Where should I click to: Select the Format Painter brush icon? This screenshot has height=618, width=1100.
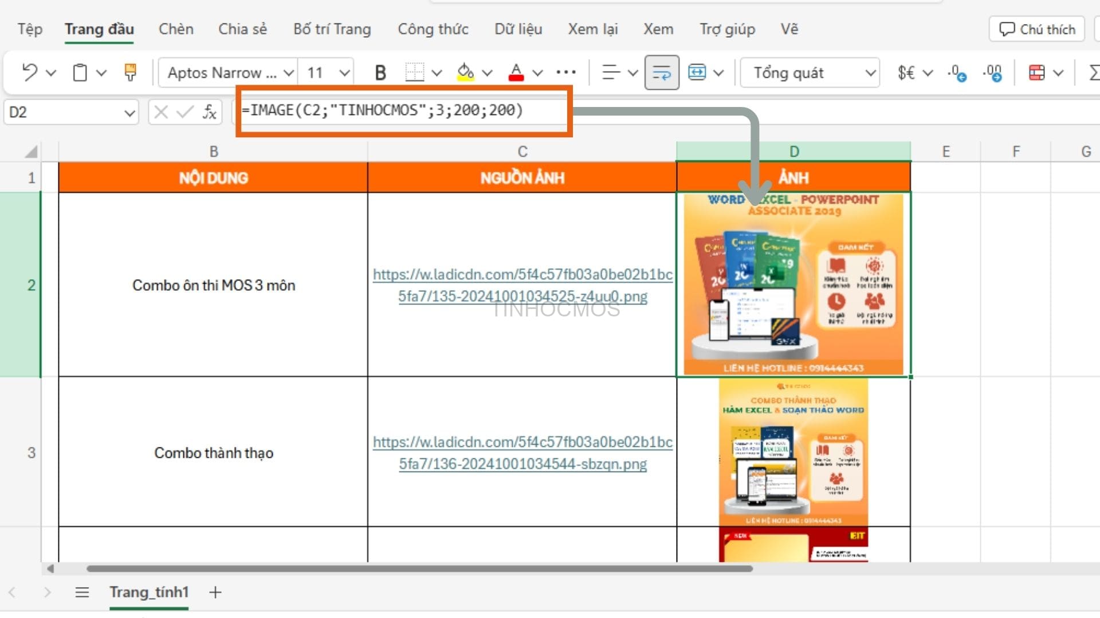tap(131, 73)
